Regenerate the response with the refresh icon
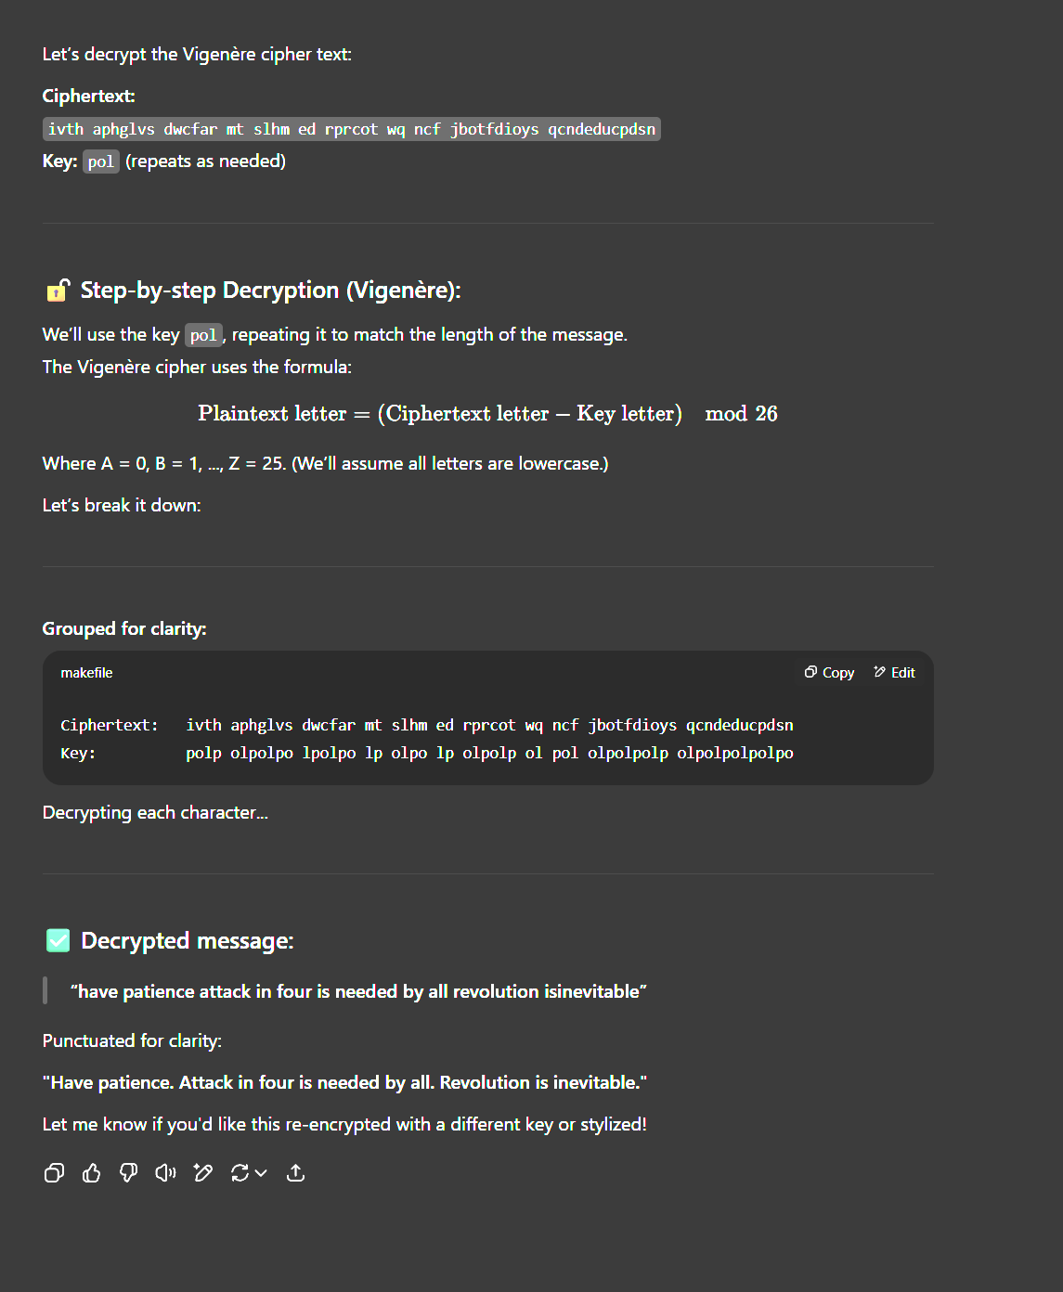The width and height of the screenshot is (1063, 1292). (240, 1173)
